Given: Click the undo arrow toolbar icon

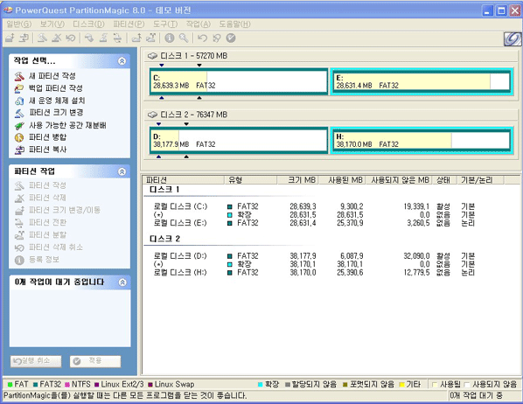Looking at the screenshot, I should (x=202, y=38).
